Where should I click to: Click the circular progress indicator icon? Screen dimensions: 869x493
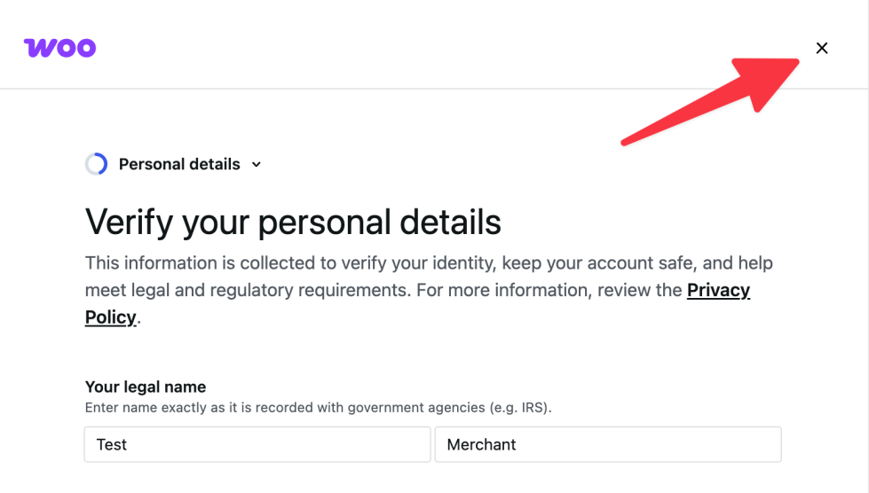[x=96, y=164]
